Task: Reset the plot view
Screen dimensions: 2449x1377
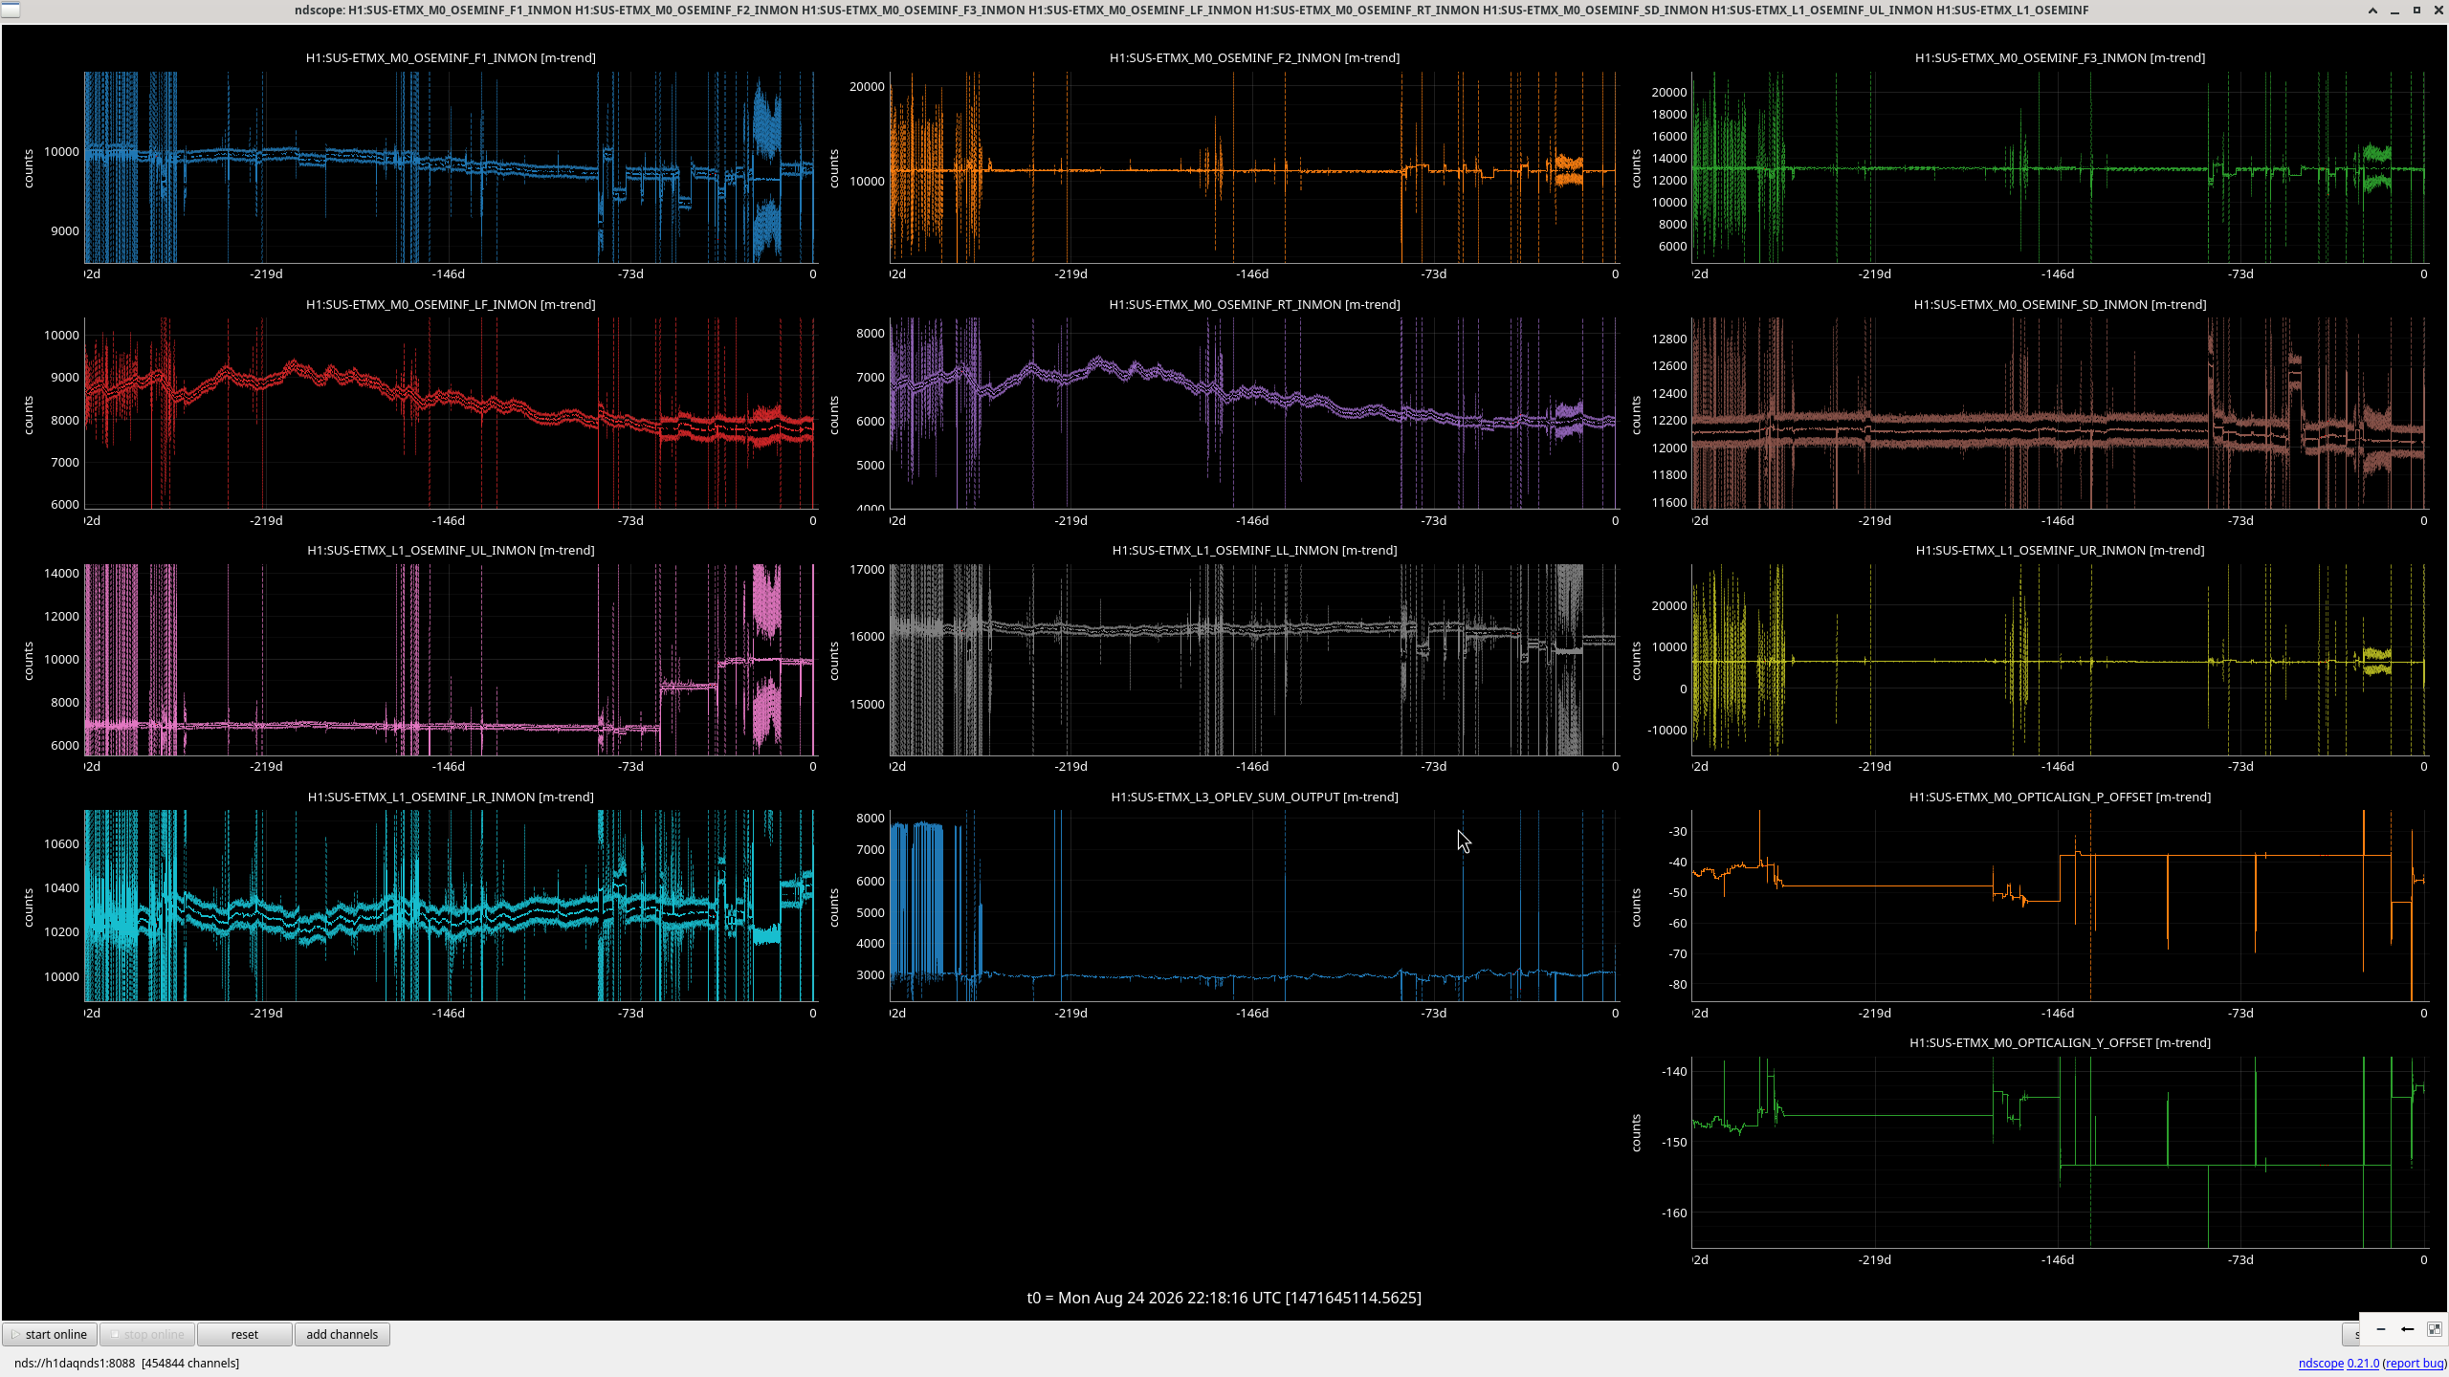Action: point(245,1334)
